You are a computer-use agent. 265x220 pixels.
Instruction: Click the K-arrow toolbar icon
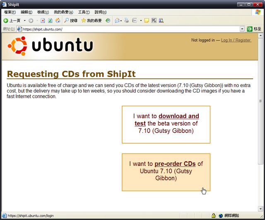(x=154, y=21)
